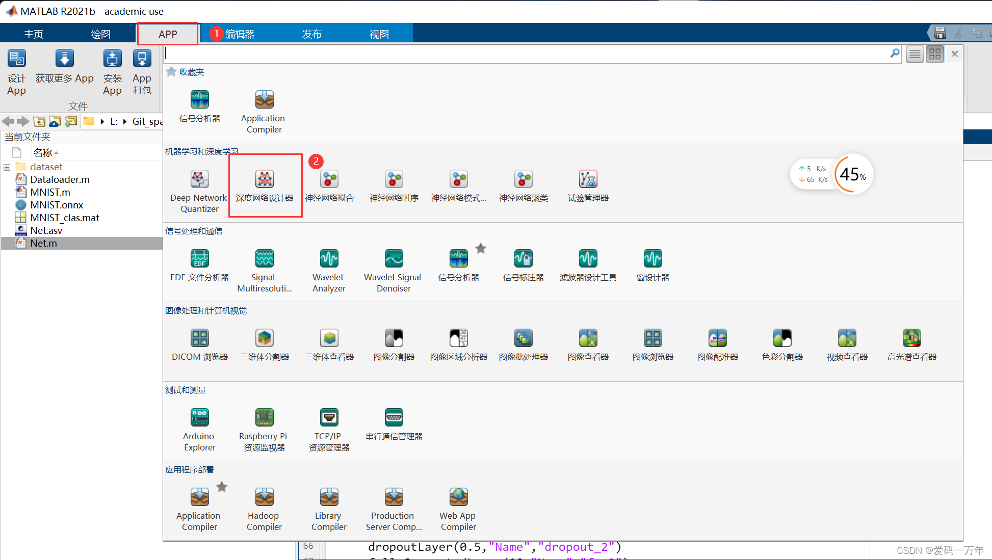Toggle favorite star on 信号分析器
The image size is (992, 560).
(481, 249)
